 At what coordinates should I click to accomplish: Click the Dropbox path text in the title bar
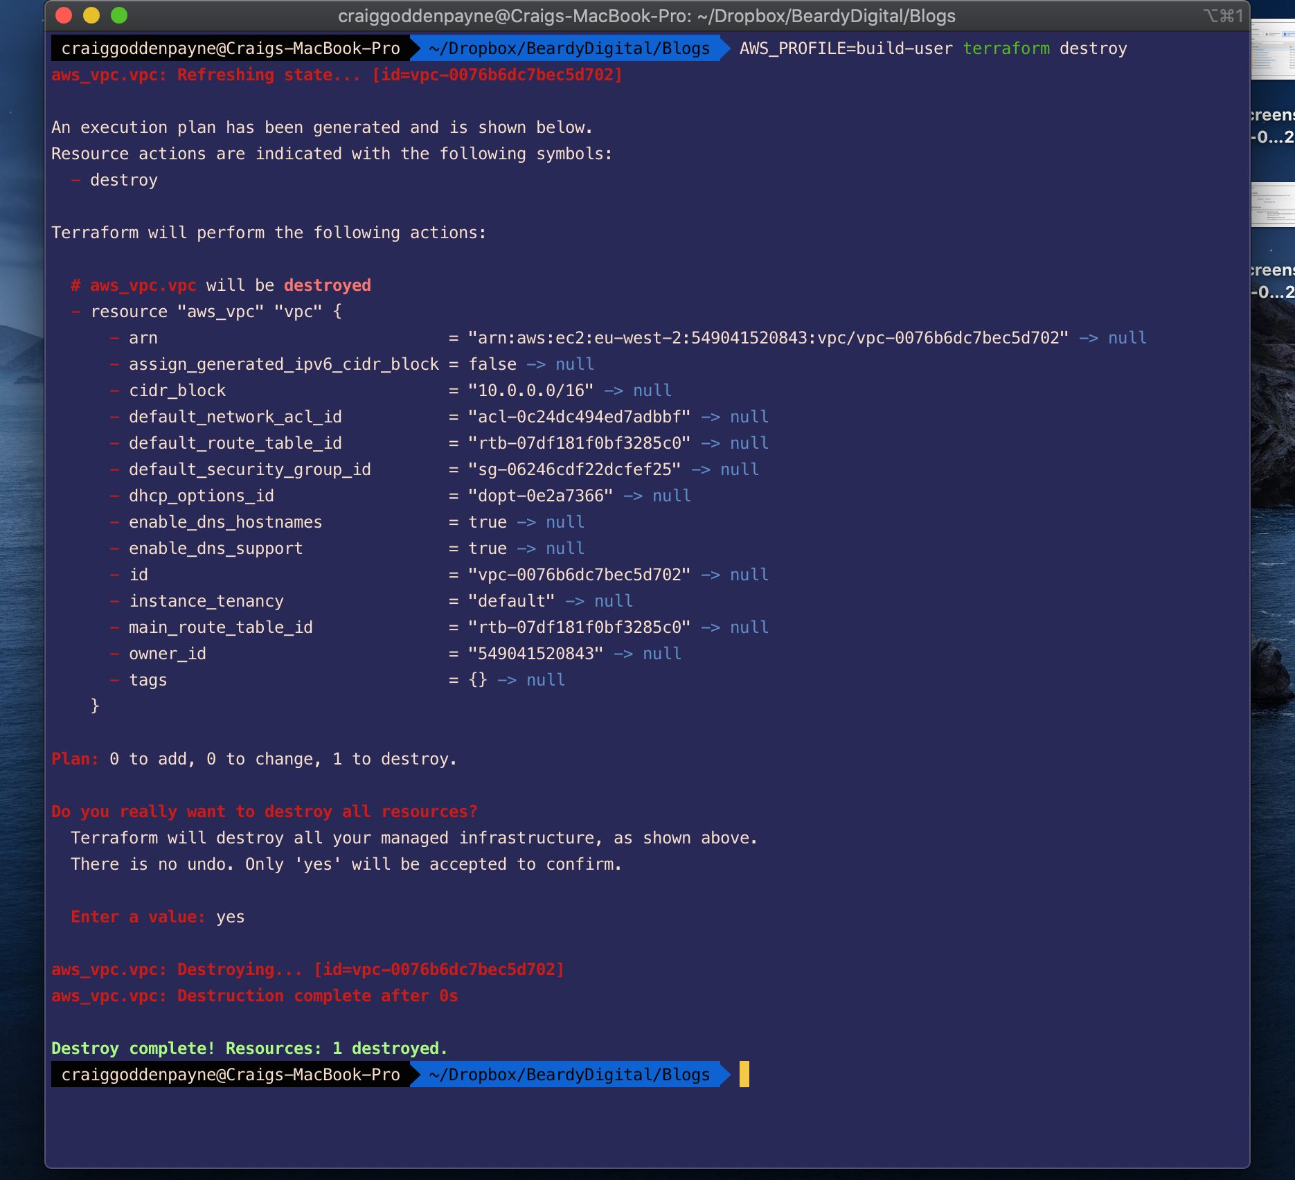tap(828, 15)
